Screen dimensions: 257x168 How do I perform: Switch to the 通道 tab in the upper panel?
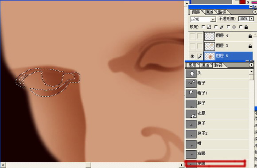pyautogui.click(x=209, y=12)
